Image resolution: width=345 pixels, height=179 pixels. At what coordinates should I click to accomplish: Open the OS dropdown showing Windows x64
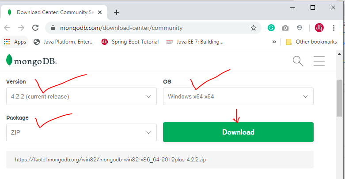click(238, 96)
